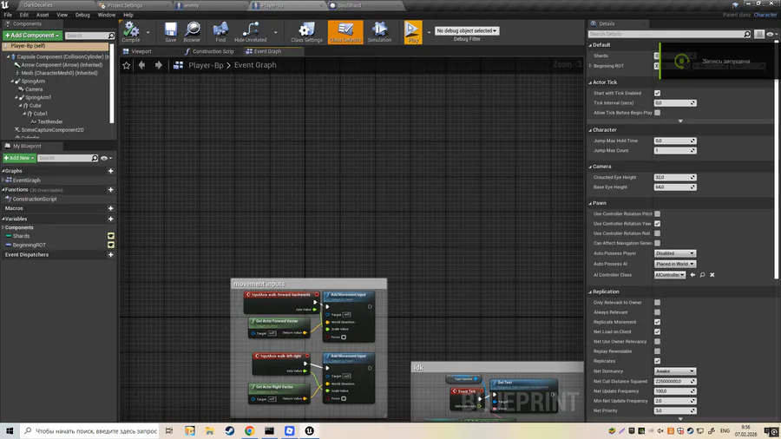Image resolution: width=781 pixels, height=439 pixels.
Task: Select the Class Defaults toolbar button
Action: coord(345,32)
